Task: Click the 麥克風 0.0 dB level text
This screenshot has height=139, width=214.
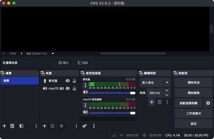Action: pyautogui.click(x=131, y=79)
